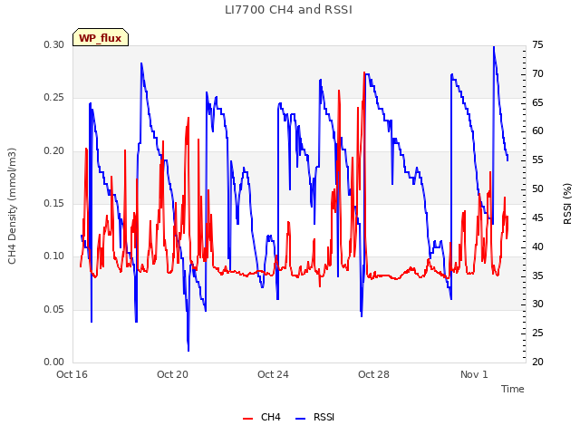Viewport: 580px width, 435px height.
Task: Click the 50 right axis value
Action: [x=537, y=189]
